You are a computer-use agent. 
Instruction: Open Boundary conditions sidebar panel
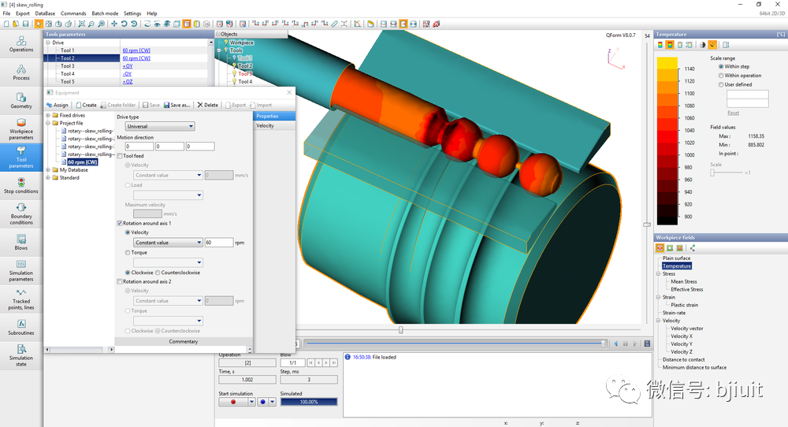point(21,213)
